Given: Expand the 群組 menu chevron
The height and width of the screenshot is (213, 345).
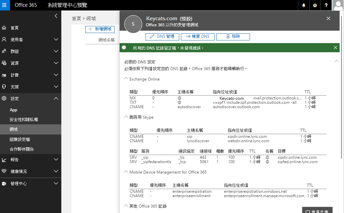Looking at the screenshot, I should 56,51.
